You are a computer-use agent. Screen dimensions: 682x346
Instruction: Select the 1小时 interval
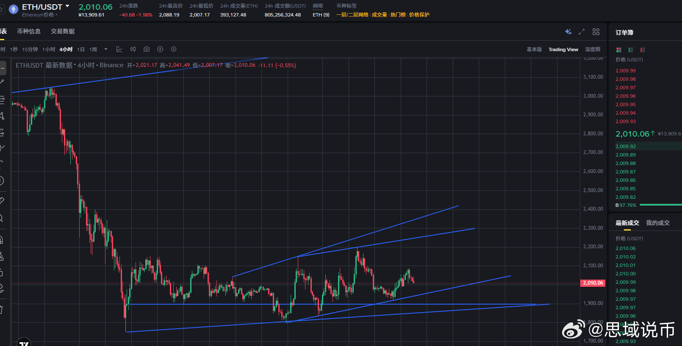tap(49, 49)
